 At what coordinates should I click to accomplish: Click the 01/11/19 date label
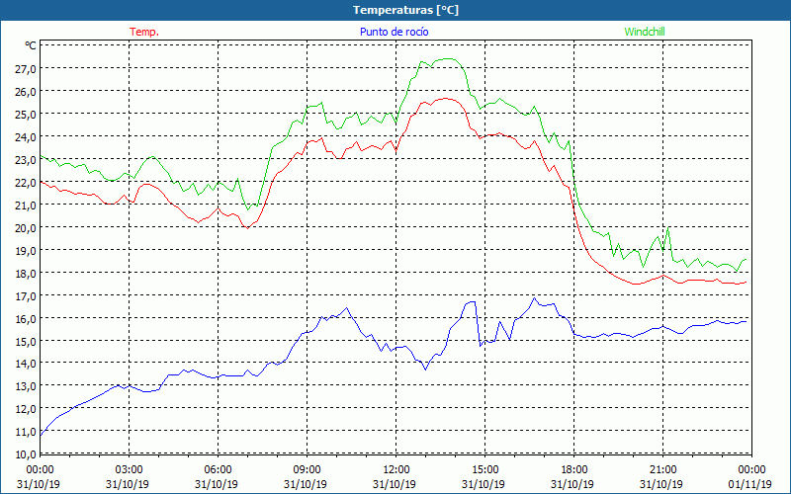pos(750,484)
